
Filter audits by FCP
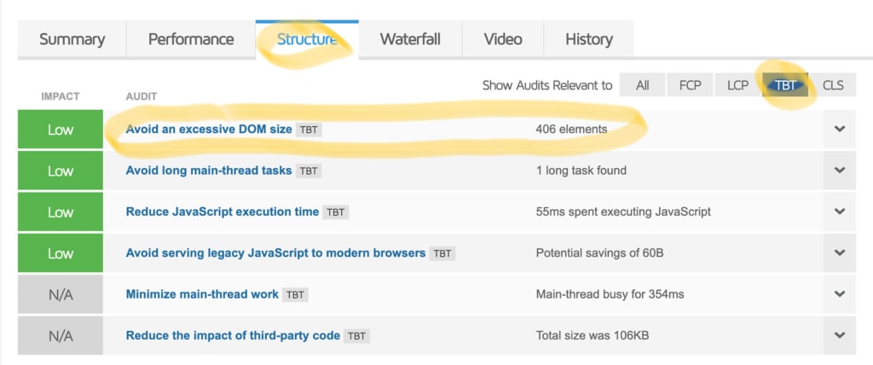(x=690, y=85)
